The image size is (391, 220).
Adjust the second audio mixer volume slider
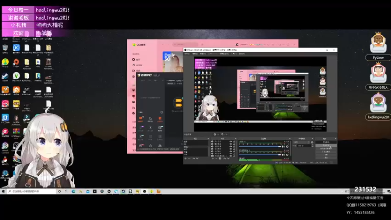260,155
